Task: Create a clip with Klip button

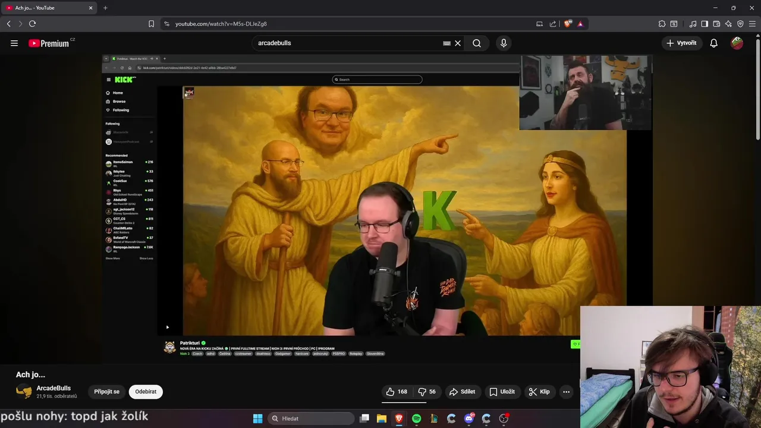Action: tap(539, 392)
